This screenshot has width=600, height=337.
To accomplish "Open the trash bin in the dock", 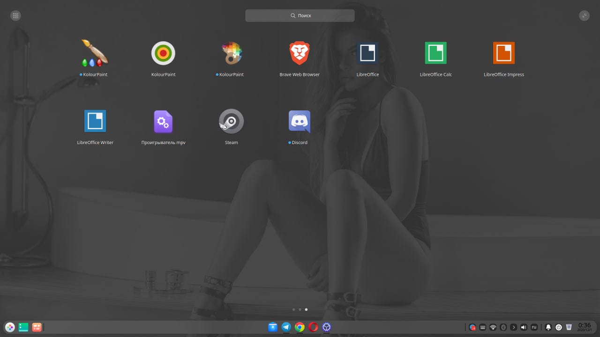I will (x=569, y=327).
